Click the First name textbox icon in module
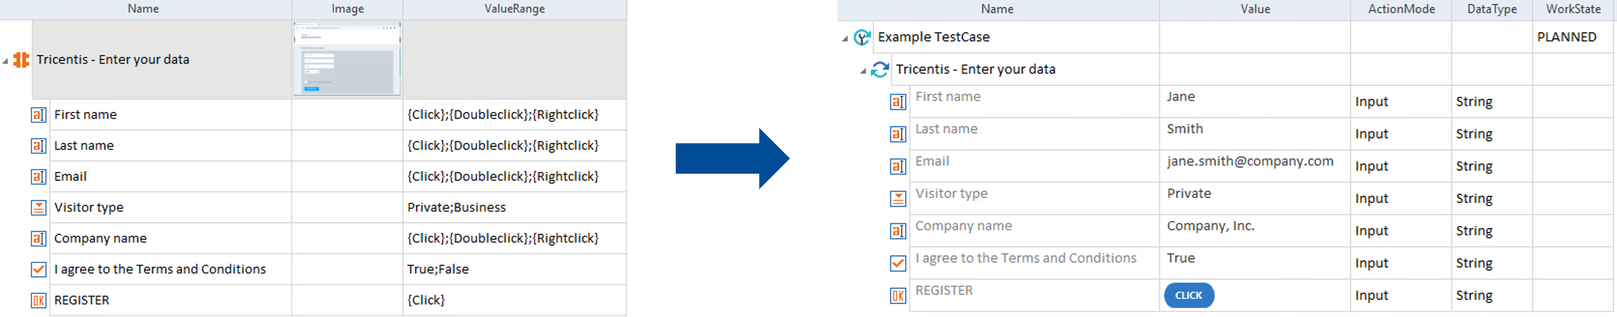This screenshot has width=1617, height=317. click(38, 116)
